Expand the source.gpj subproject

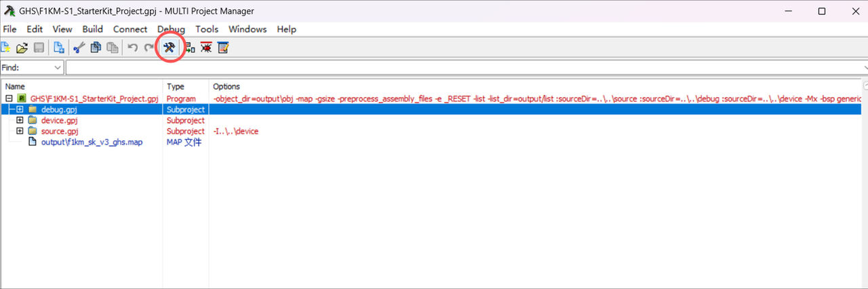tap(20, 131)
